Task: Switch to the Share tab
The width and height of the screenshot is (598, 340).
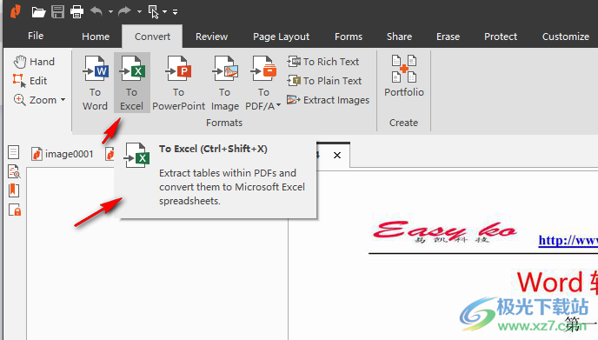Action: (399, 37)
